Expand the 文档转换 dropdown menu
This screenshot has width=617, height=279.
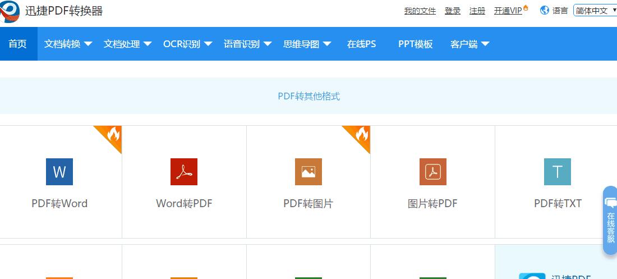point(68,44)
